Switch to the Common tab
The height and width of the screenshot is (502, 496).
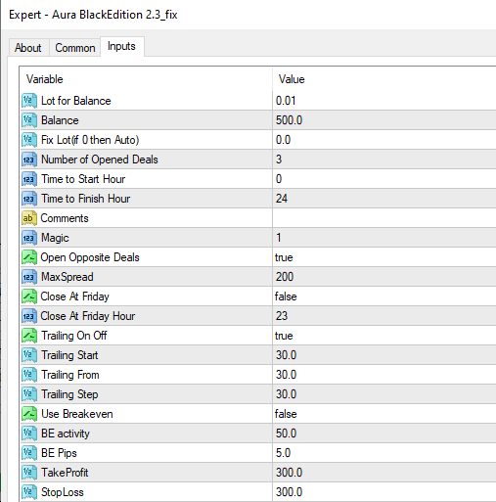tap(75, 48)
